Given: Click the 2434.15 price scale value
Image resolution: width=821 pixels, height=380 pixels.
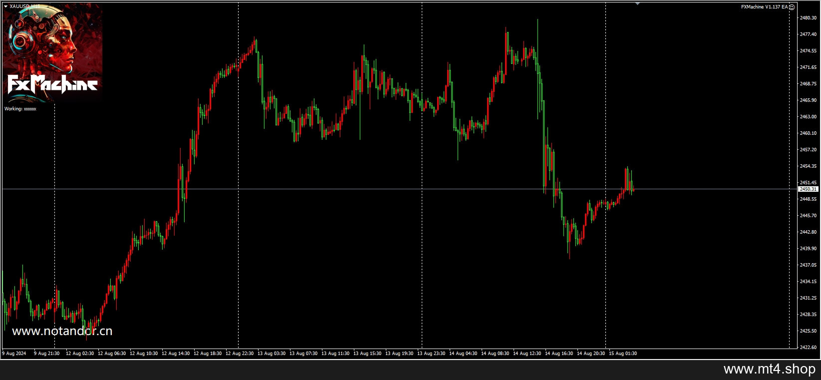Looking at the screenshot, I should tap(808, 282).
